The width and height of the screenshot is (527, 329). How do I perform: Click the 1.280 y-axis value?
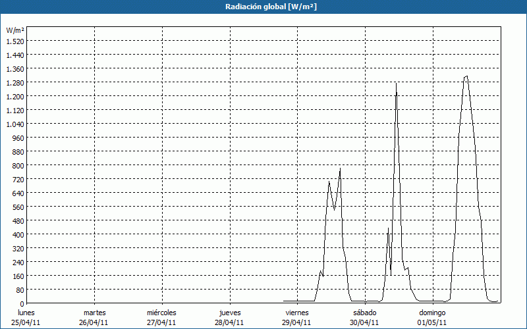point(15,83)
